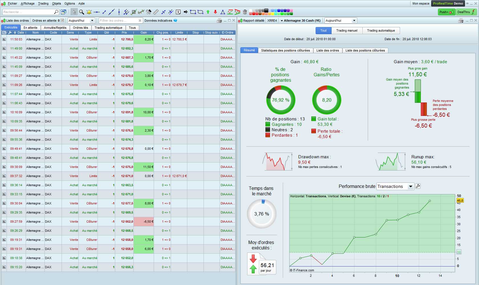Choose the black color swatch
Viewport: 479px width, 285px height.
266,10
